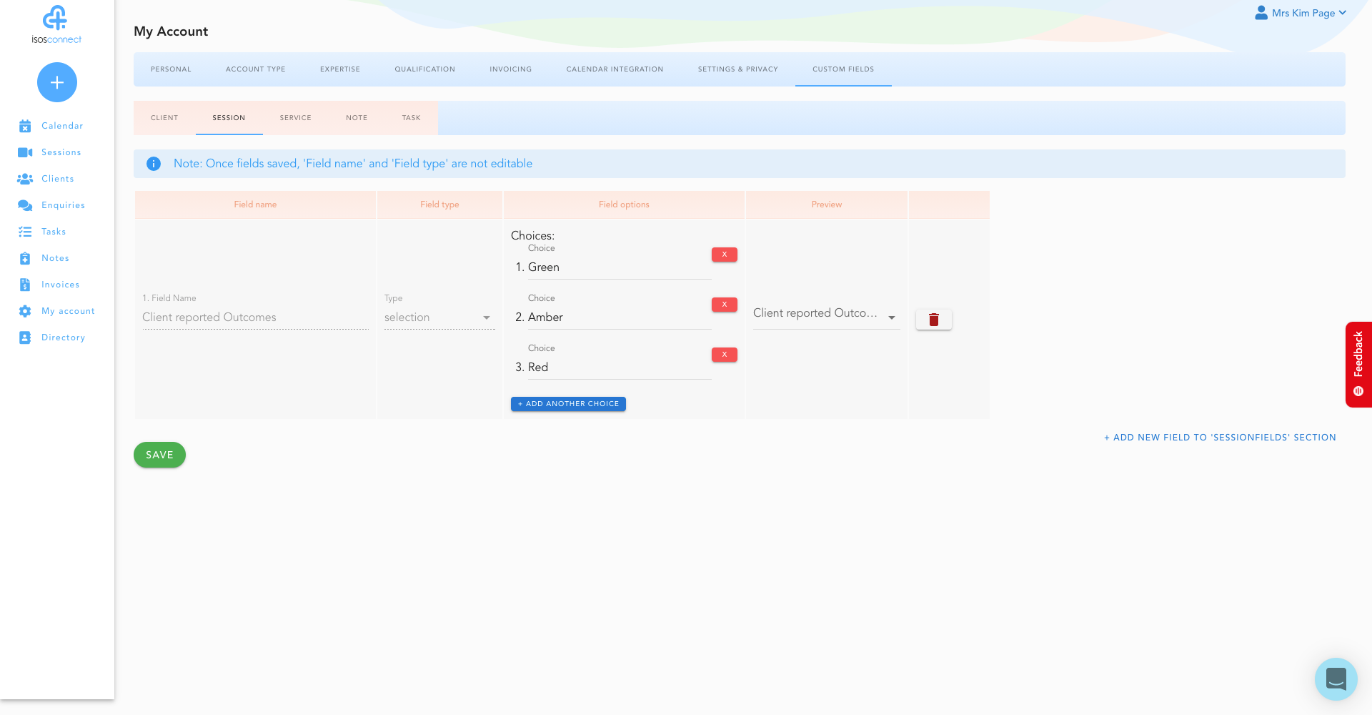
Task: Open the Clients page from the sidebar
Action: [25, 179]
